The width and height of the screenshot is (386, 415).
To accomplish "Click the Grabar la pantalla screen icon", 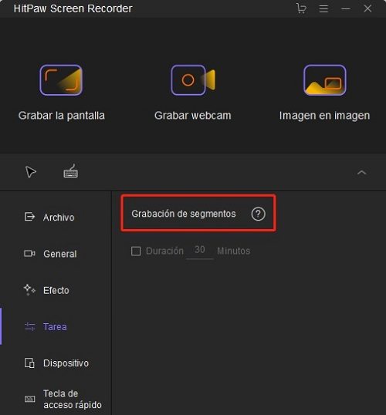I will tap(61, 80).
